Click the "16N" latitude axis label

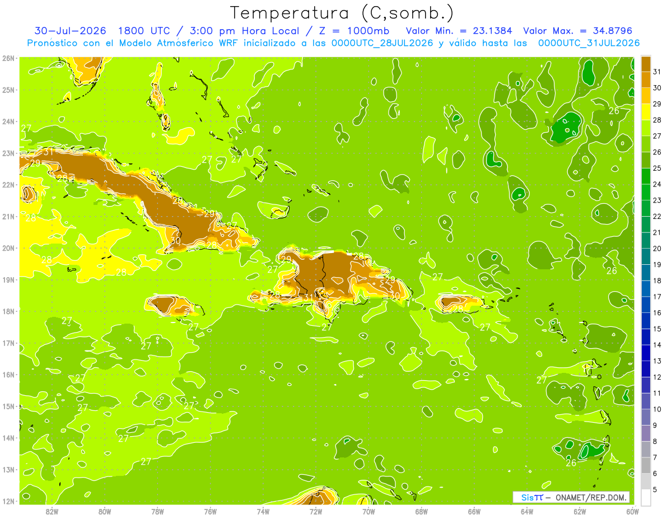(8, 375)
